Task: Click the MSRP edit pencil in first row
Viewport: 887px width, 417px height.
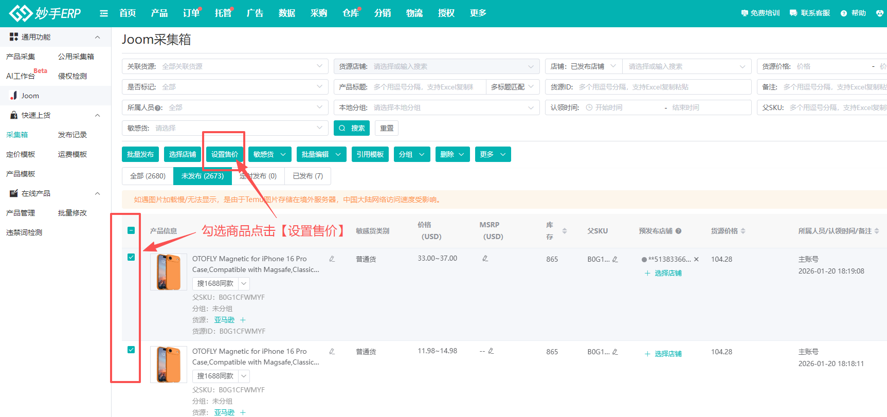Action: (485, 258)
